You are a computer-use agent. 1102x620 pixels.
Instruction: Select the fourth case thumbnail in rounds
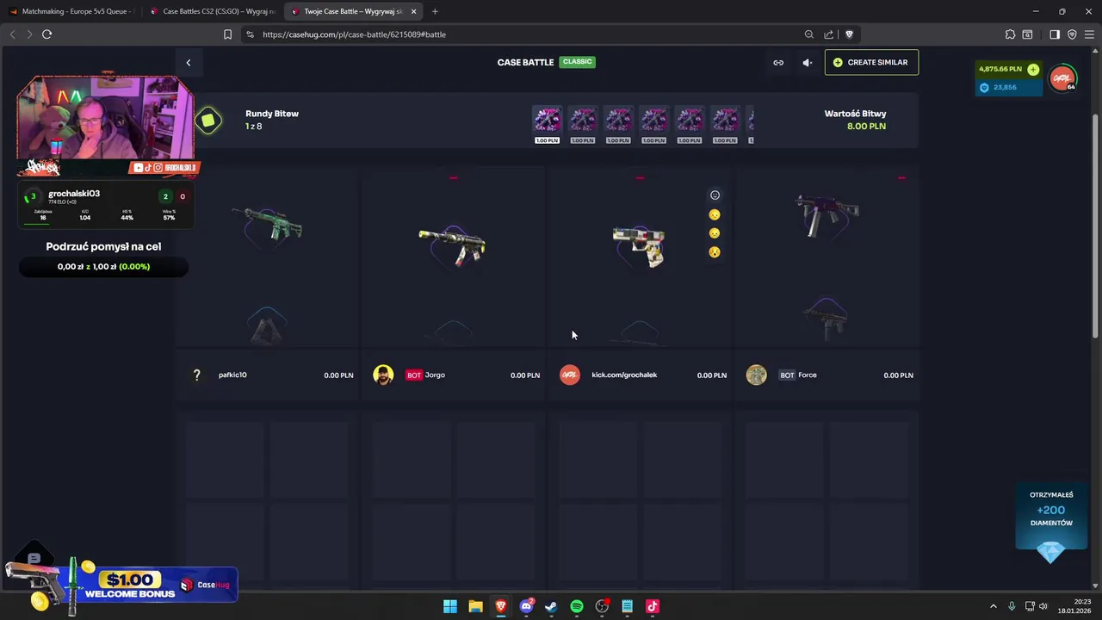click(653, 124)
